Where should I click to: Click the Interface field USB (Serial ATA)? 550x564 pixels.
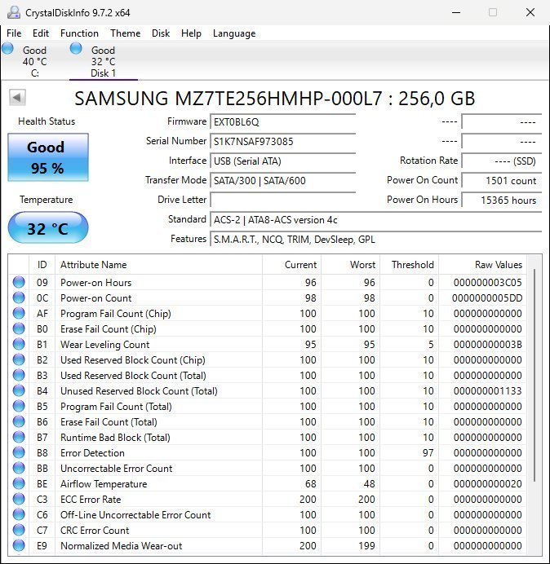click(x=282, y=161)
